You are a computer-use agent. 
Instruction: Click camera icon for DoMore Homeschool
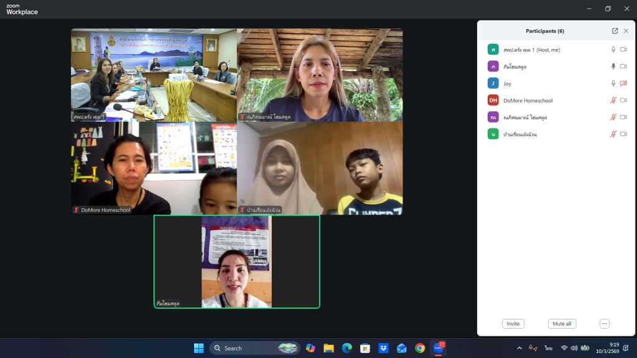(x=623, y=100)
